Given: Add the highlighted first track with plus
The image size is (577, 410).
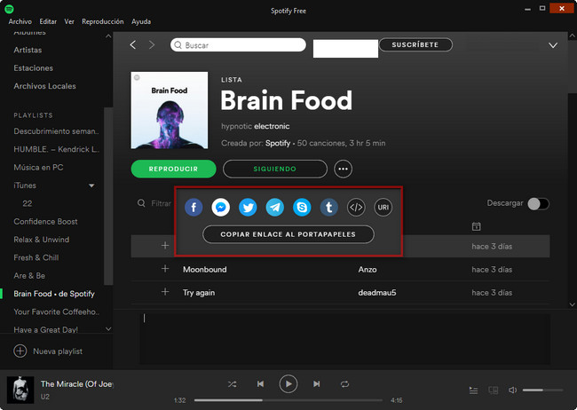Looking at the screenshot, I should (x=165, y=246).
